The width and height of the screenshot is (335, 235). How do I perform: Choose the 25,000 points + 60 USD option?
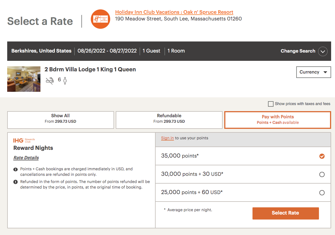click(322, 193)
